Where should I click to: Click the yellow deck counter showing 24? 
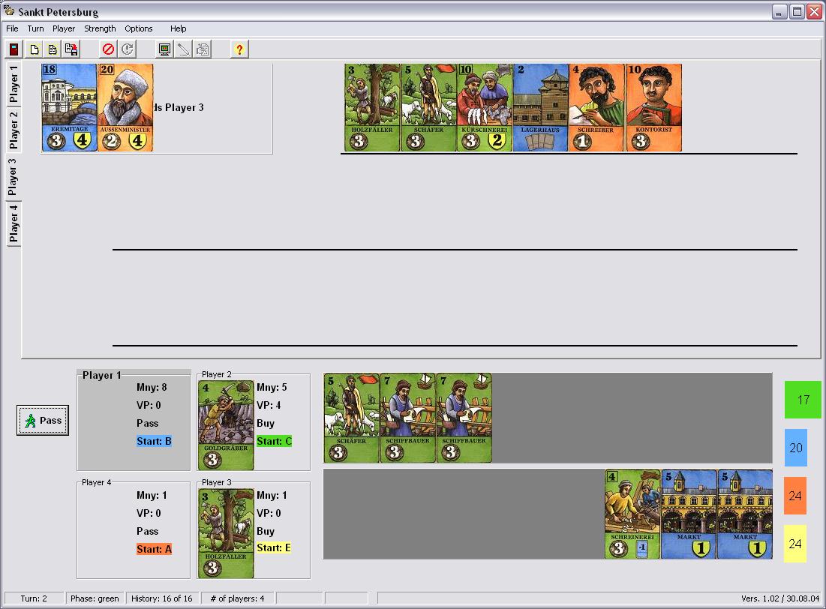tap(795, 544)
